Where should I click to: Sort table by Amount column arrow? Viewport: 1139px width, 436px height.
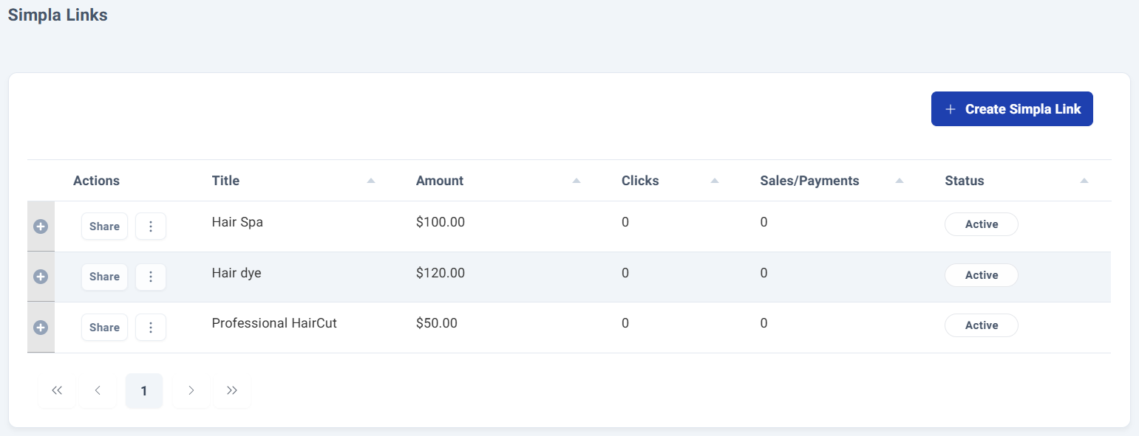pyautogui.click(x=577, y=181)
